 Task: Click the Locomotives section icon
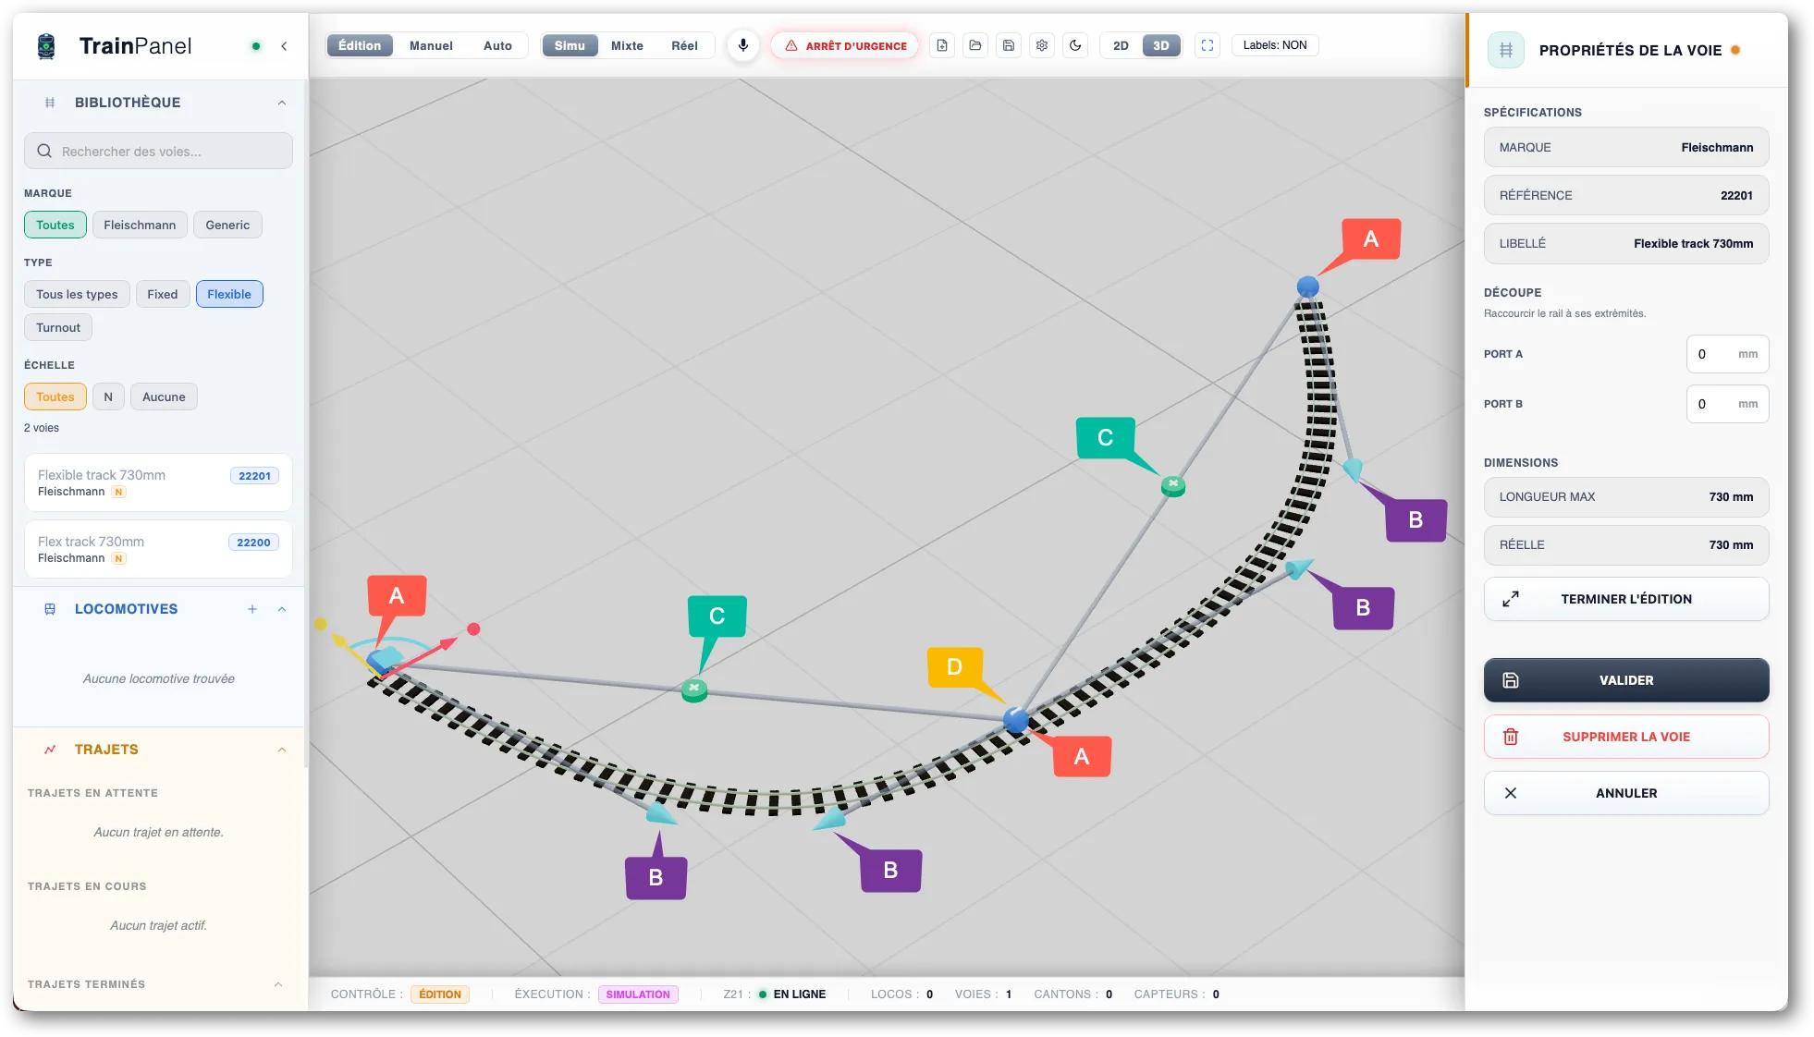tap(50, 609)
